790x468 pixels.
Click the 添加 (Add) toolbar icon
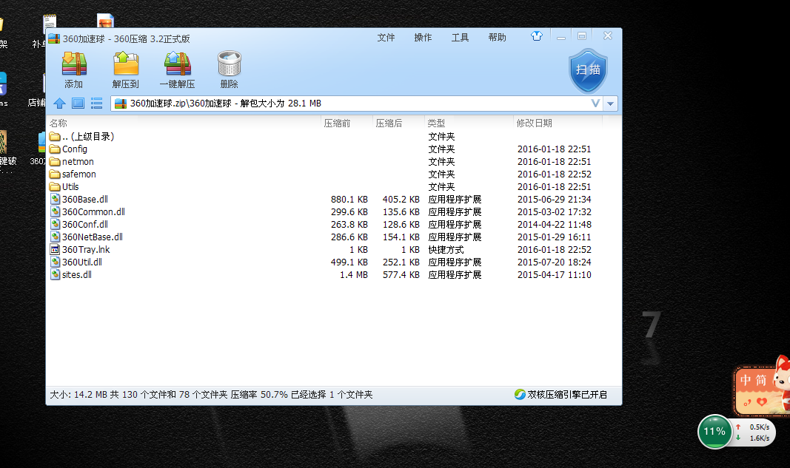click(x=74, y=64)
